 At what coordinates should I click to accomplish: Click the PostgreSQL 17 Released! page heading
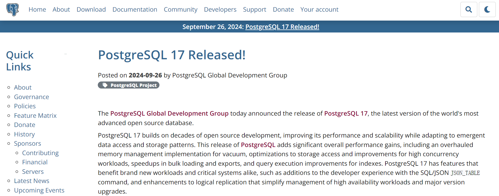click(172, 55)
